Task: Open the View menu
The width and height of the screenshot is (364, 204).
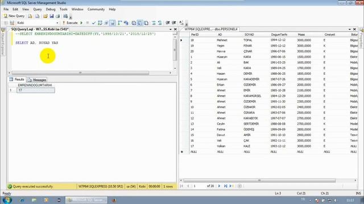Action: click(26, 9)
